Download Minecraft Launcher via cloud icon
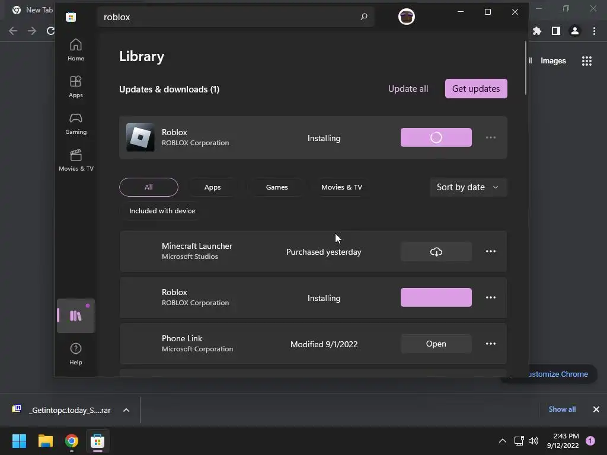The image size is (607, 455). 436,251
